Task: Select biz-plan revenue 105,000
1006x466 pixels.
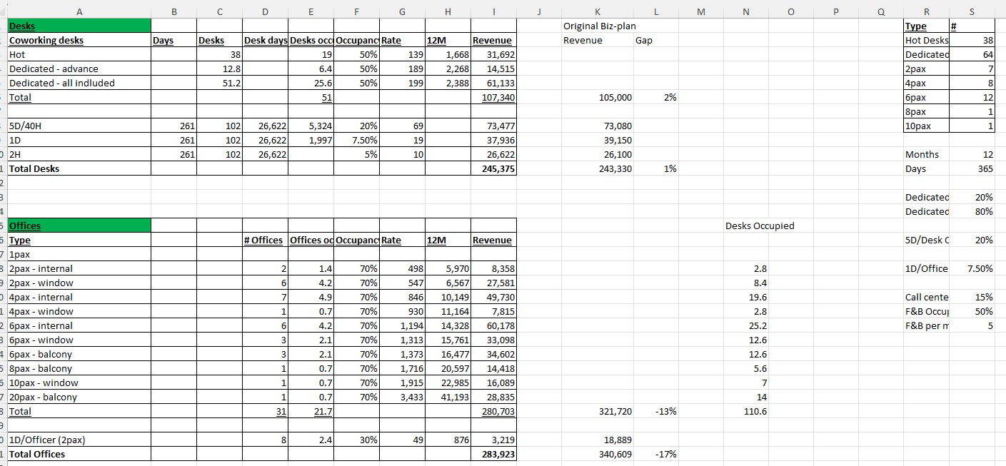Action: [x=598, y=97]
